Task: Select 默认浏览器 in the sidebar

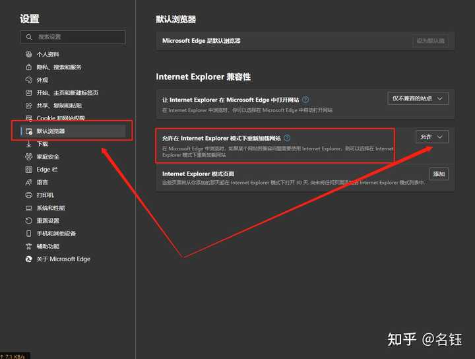Action: pos(73,131)
